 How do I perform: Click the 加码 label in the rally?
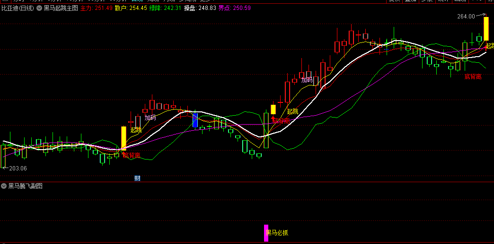point(307,80)
